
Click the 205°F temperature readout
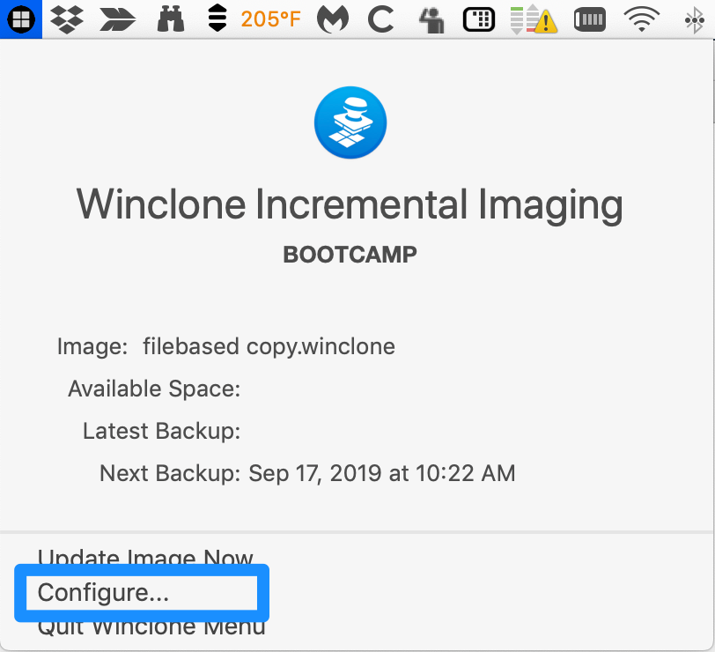coord(270,19)
